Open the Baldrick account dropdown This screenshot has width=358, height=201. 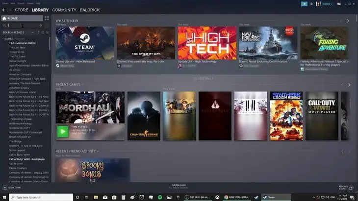[x=328, y=4]
